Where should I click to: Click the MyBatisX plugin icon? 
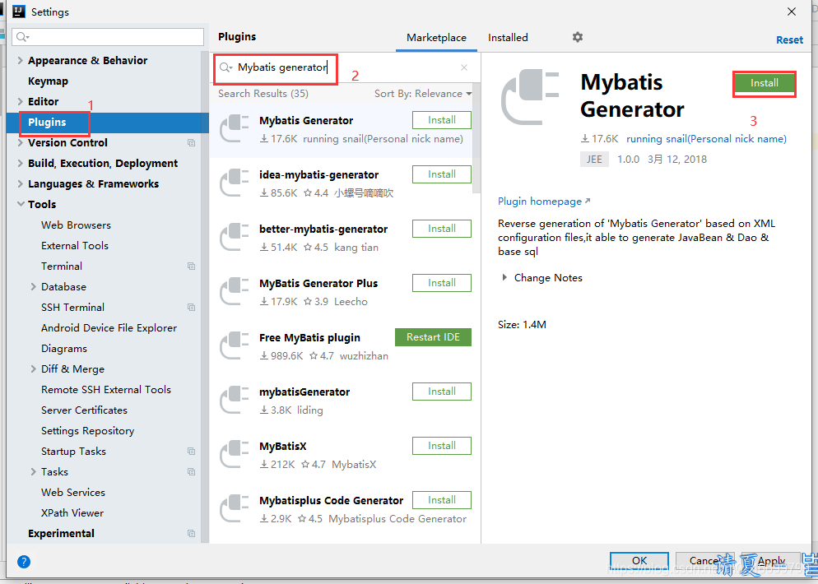[235, 454]
